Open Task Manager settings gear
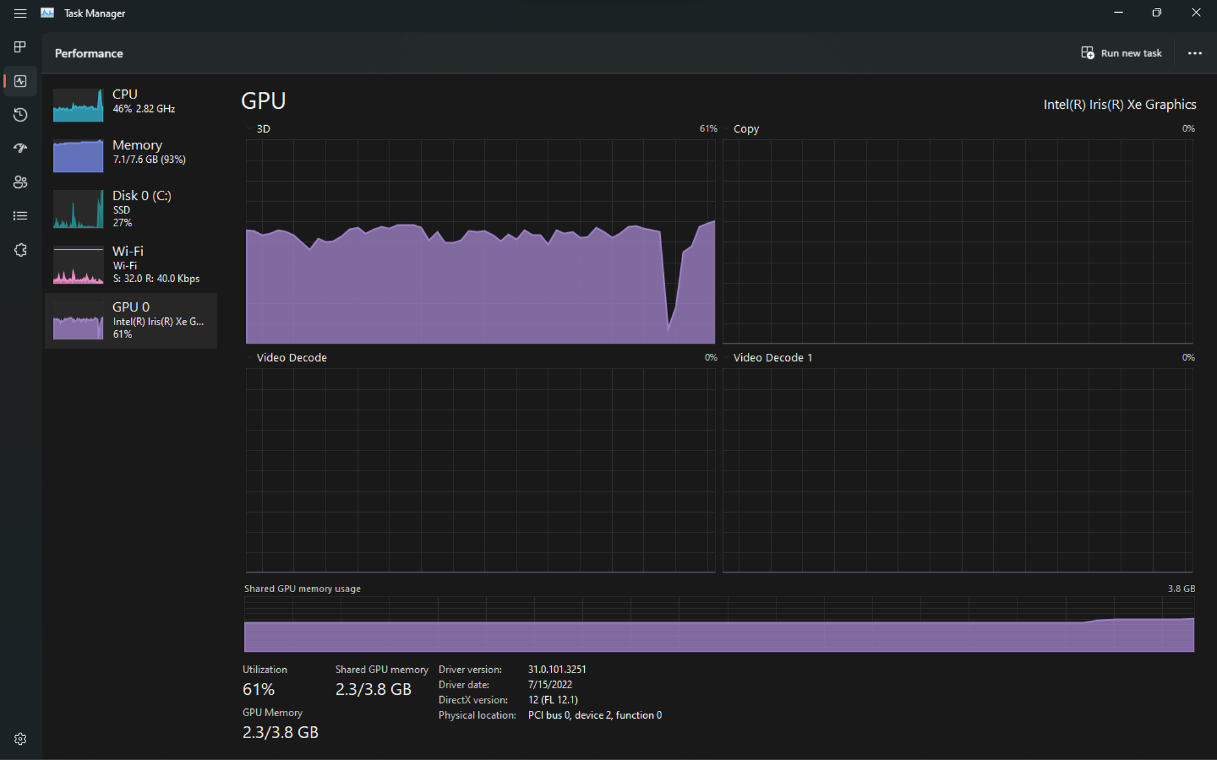Viewport: 1217px width, 760px height. coord(20,739)
